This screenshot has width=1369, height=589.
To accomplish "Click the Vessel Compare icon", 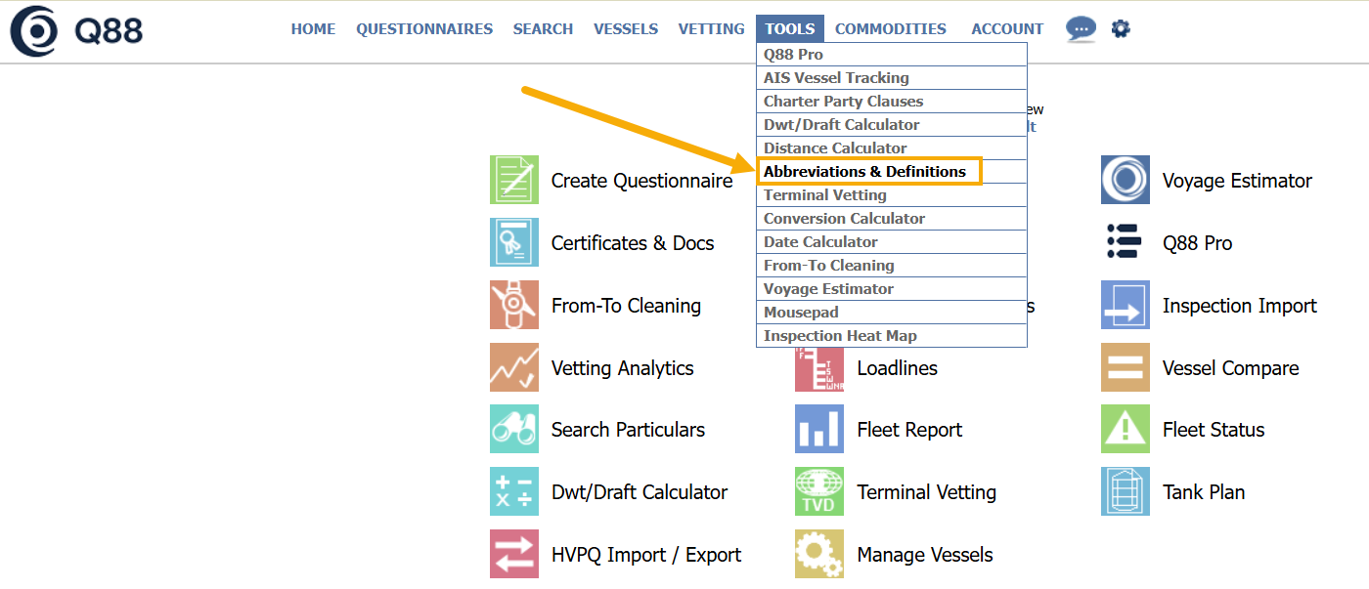I will [1126, 367].
